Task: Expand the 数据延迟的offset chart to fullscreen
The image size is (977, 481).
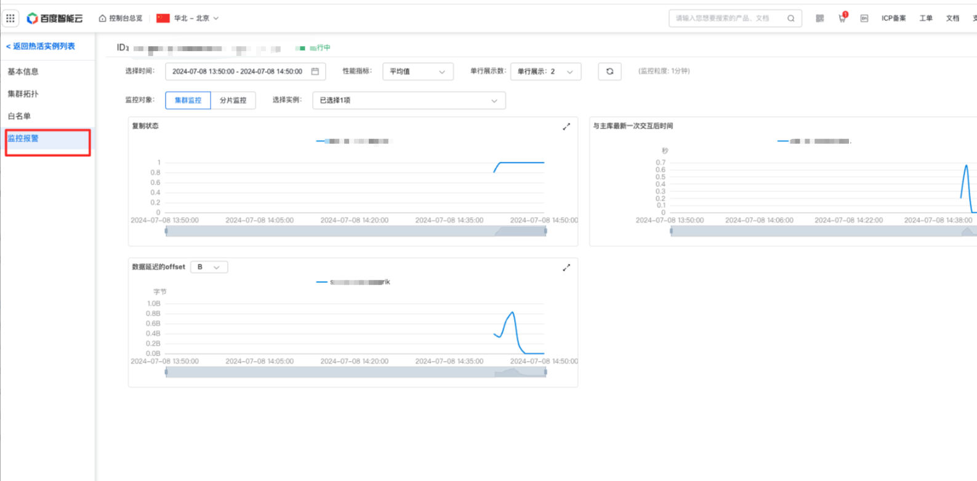Action: [x=566, y=268]
